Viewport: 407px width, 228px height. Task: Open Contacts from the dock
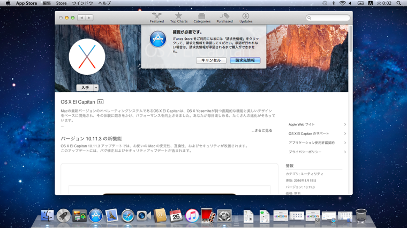[160, 216]
